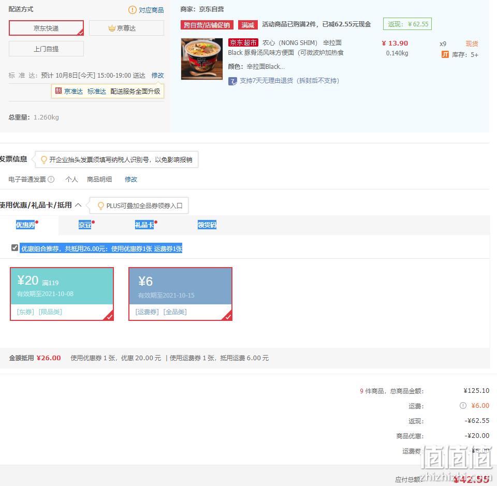
Task: Collapse the 使用优惠/礼品卡/抵用 section
Action: (x=78, y=205)
